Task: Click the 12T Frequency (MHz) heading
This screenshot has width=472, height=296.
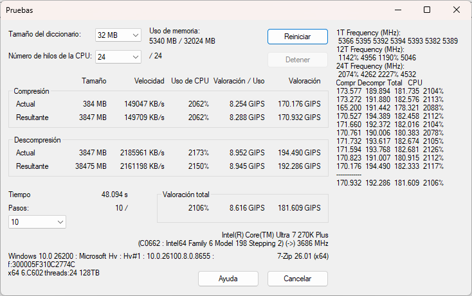Action: click(370, 49)
